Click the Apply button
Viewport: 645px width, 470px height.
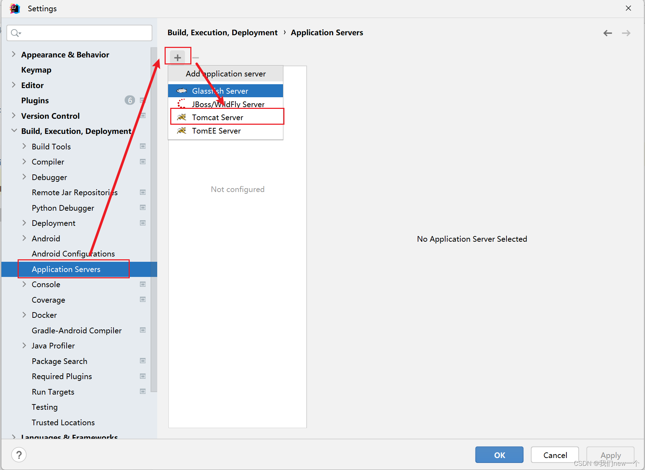coord(610,455)
